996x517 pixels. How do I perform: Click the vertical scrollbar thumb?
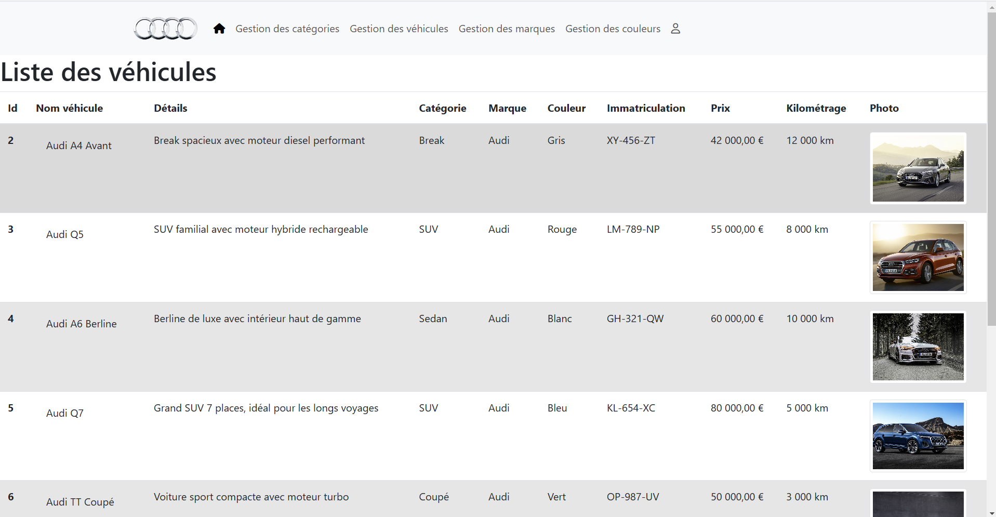pyautogui.click(x=991, y=166)
